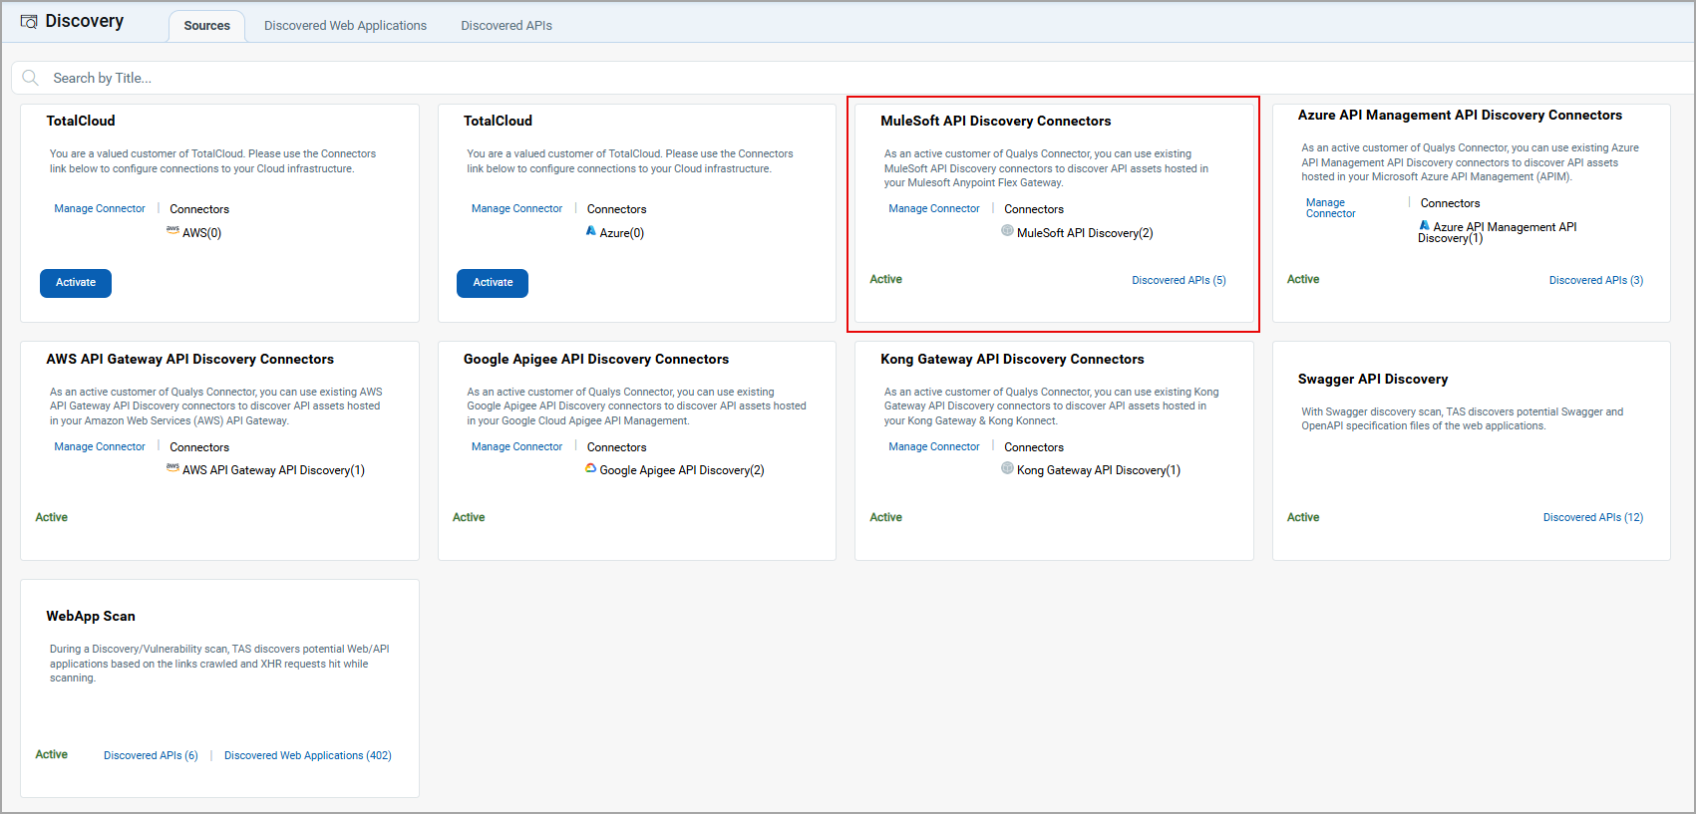This screenshot has height=814, width=1696.
Task: Open Discovered Web Applications (402) link
Action: pyautogui.click(x=308, y=756)
